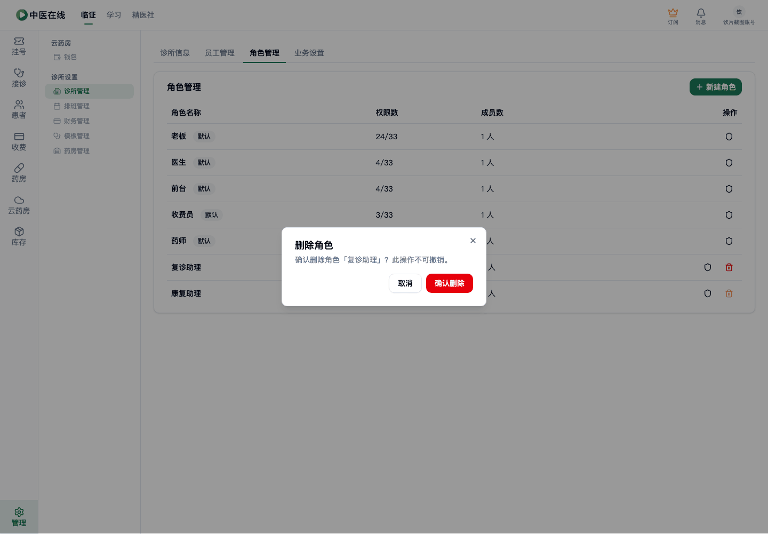
Task: Click 确认删除 red button
Action: (x=450, y=283)
